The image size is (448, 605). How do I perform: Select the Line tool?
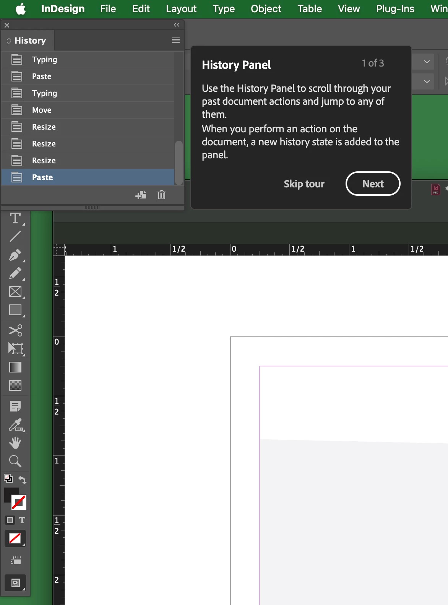click(x=15, y=237)
